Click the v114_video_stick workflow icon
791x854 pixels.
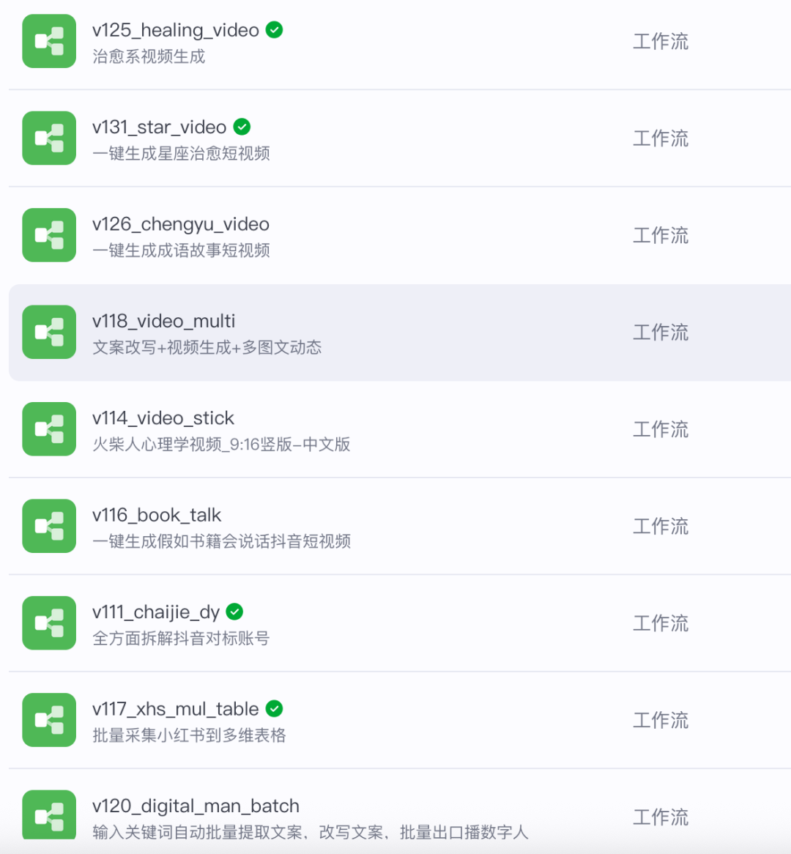point(49,429)
